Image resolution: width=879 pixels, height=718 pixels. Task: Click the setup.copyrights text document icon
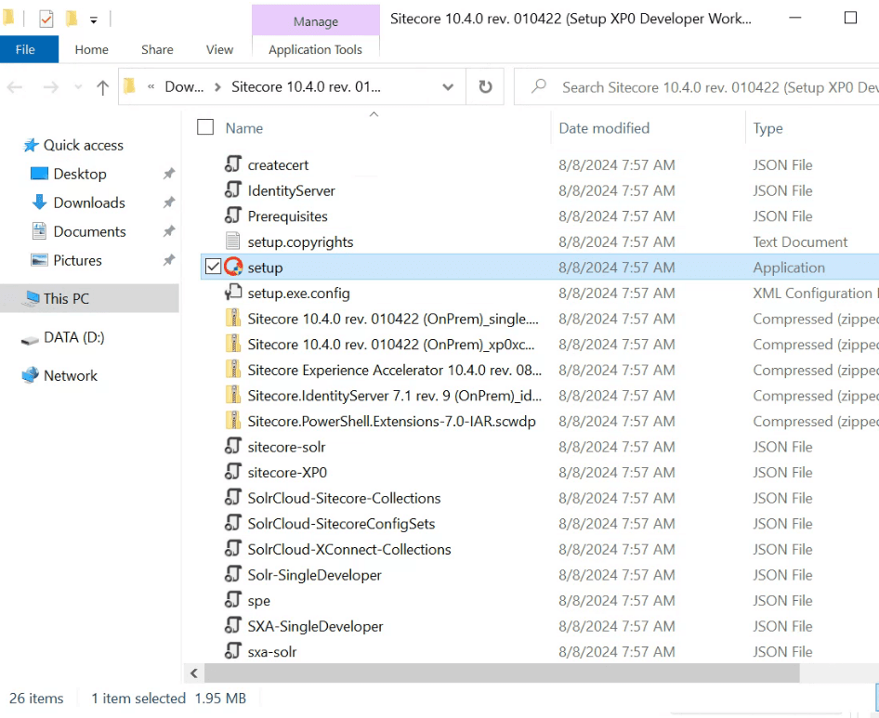233,241
